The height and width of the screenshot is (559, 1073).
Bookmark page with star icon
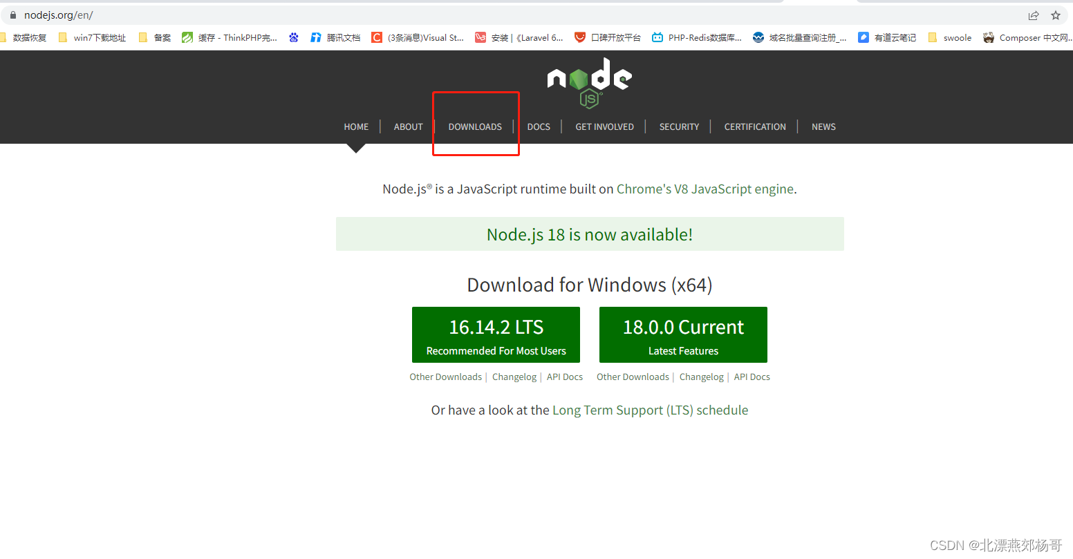(1056, 15)
